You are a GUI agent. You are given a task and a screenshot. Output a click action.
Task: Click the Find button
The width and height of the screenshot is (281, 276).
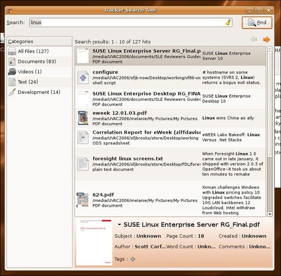(257, 23)
